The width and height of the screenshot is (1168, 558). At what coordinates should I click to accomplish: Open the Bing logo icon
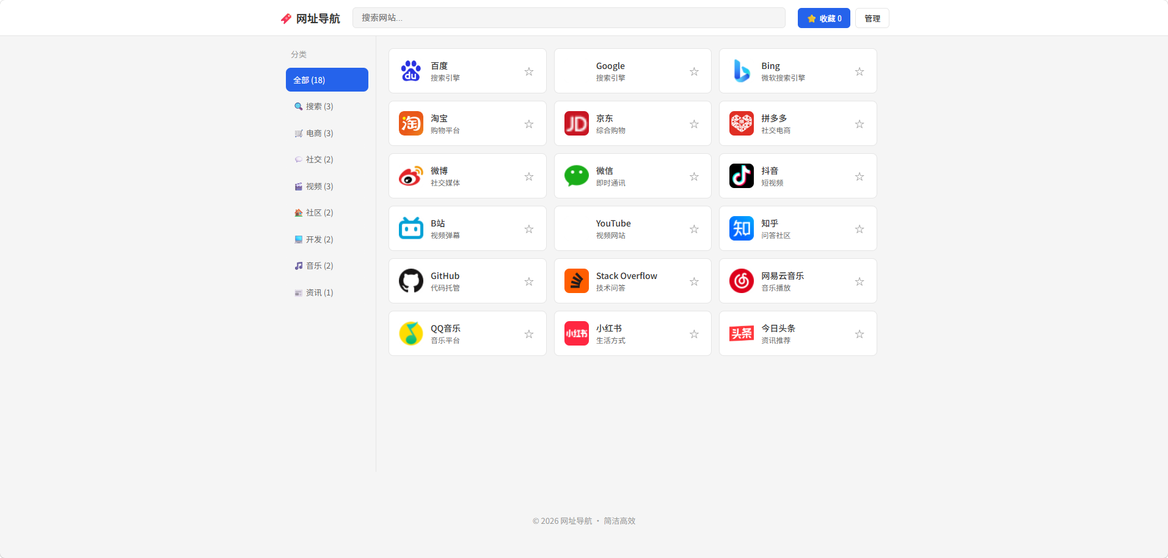(x=742, y=71)
